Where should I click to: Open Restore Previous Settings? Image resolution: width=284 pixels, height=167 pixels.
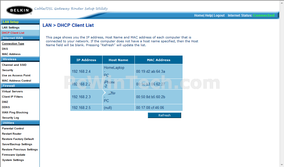pos(20,150)
